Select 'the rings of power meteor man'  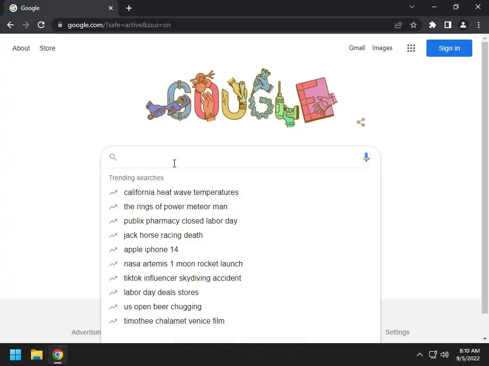[175, 207]
